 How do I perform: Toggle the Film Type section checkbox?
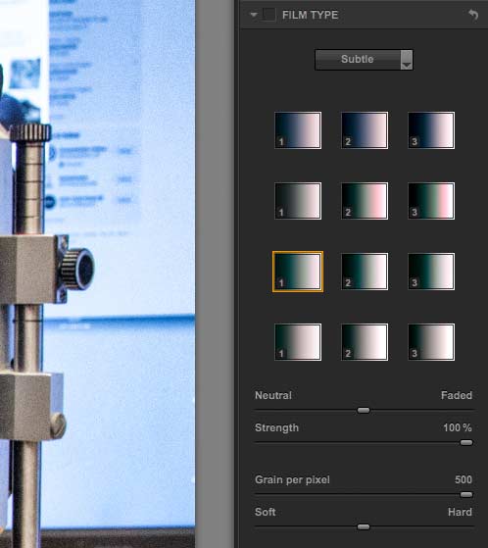[268, 15]
